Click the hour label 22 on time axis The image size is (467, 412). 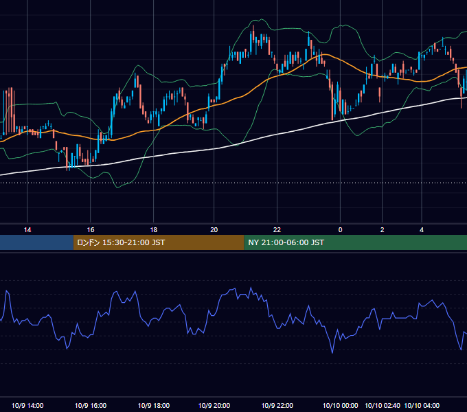277,230
